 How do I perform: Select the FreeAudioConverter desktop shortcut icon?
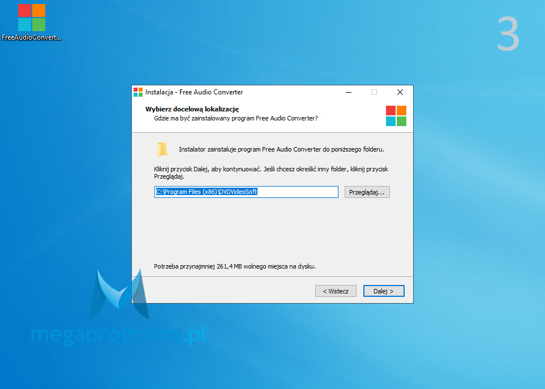pyautogui.click(x=32, y=18)
